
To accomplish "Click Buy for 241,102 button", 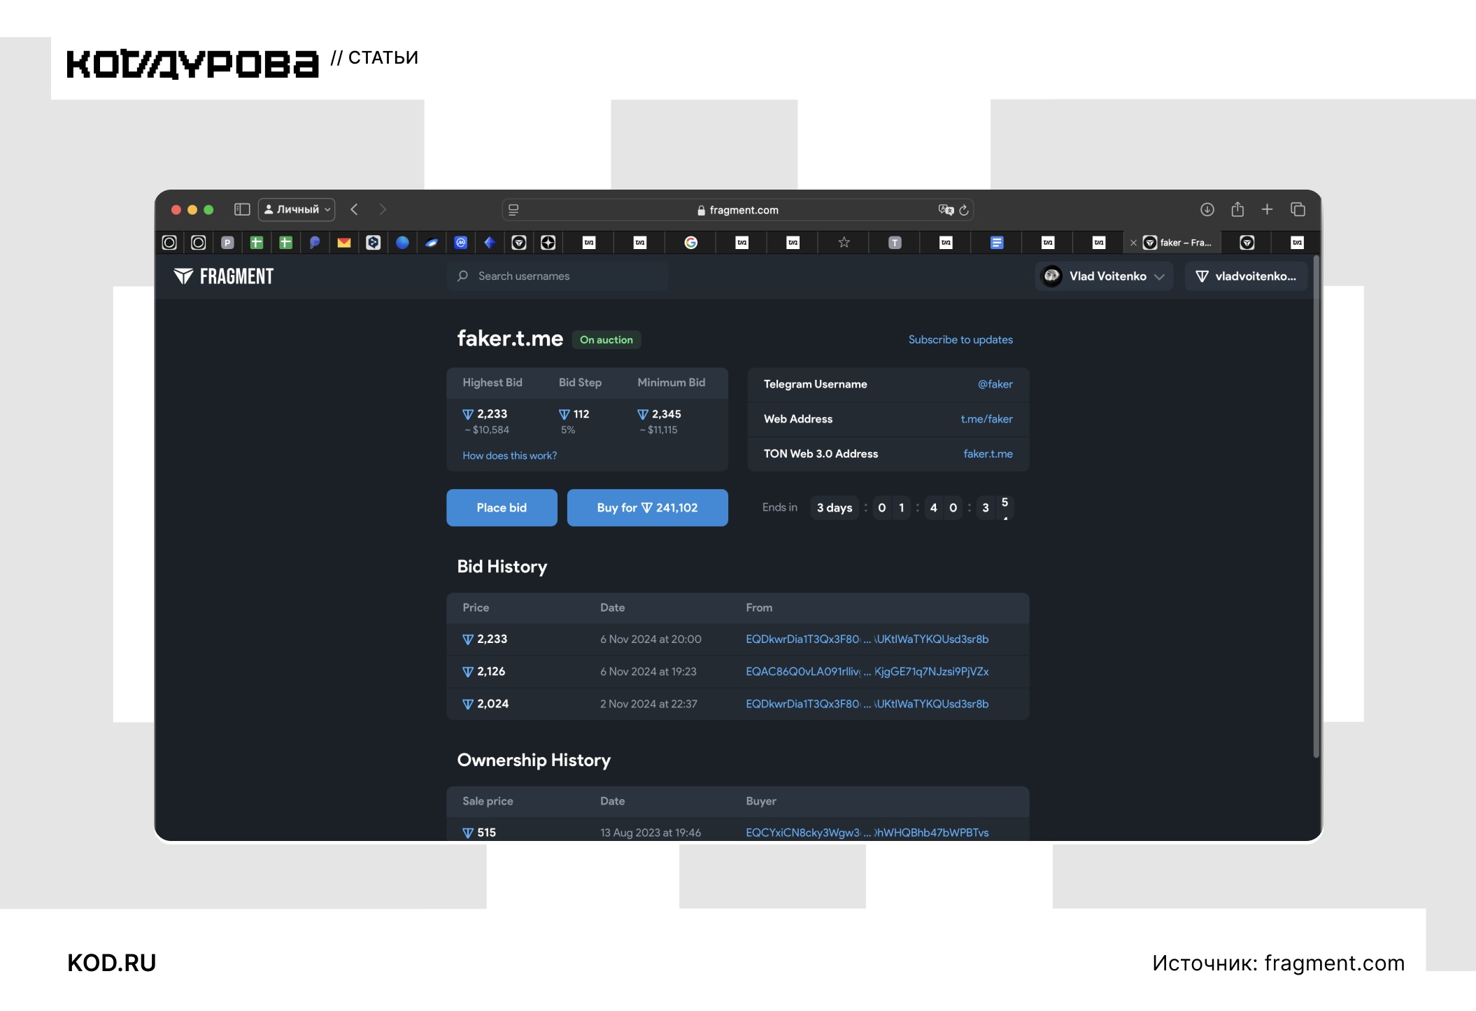I will point(647,508).
